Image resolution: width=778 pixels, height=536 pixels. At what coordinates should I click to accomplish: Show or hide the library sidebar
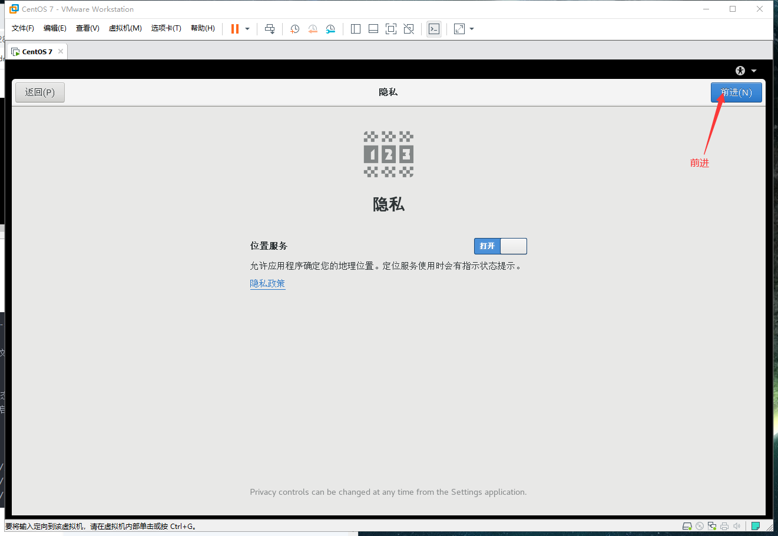click(x=356, y=28)
